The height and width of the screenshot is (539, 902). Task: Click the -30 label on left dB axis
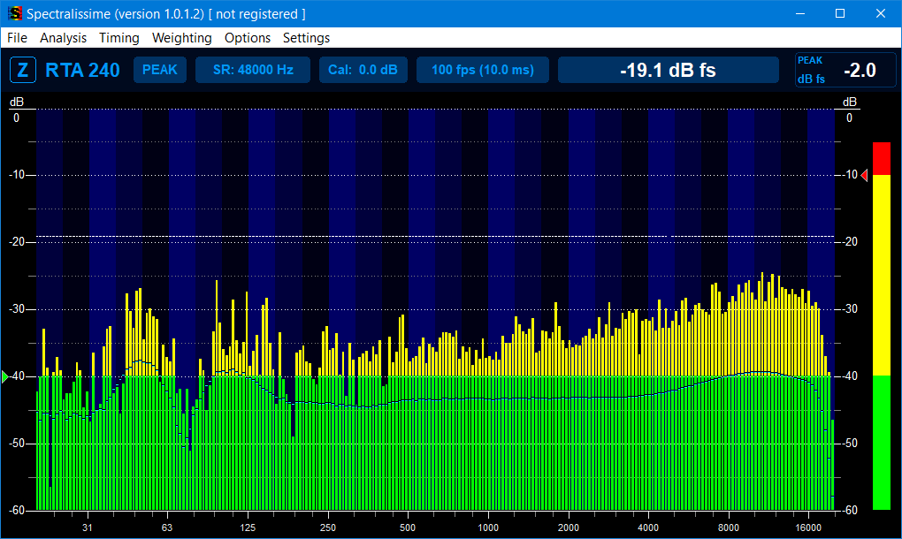[x=18, y=309]
